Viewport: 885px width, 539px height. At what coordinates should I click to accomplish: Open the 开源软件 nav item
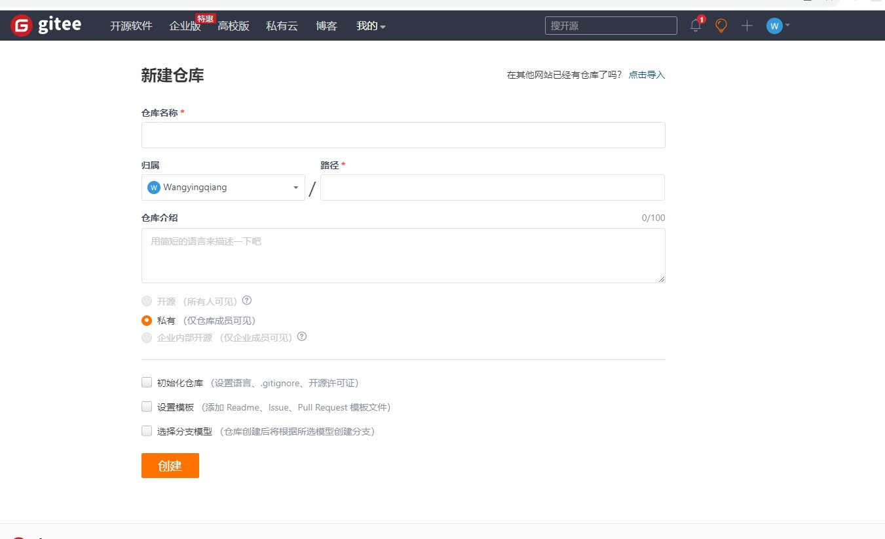tap(131, 26)
